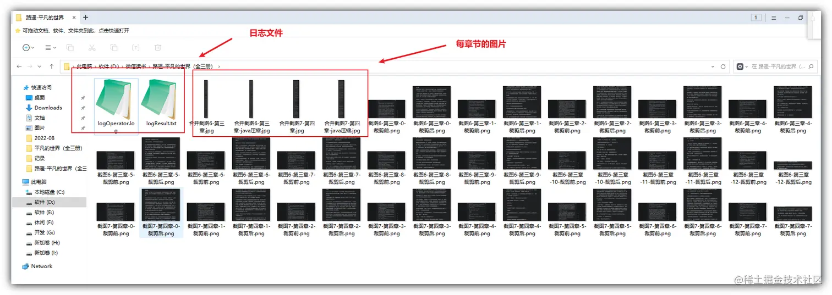Open search settings gear dropdown
832x295 pixels.
click(x=742, y=66)
